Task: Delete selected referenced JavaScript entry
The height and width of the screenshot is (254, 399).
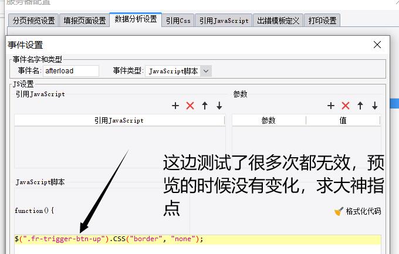Action: click(x=190, y=106)
